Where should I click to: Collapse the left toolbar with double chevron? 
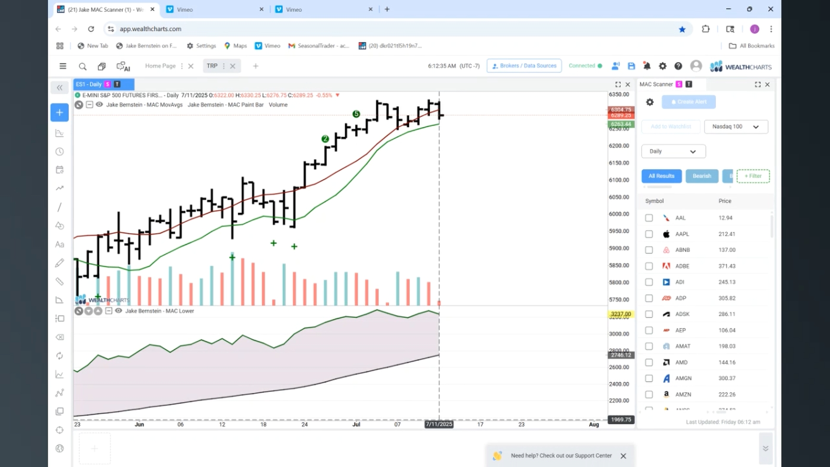coord(60,87)
